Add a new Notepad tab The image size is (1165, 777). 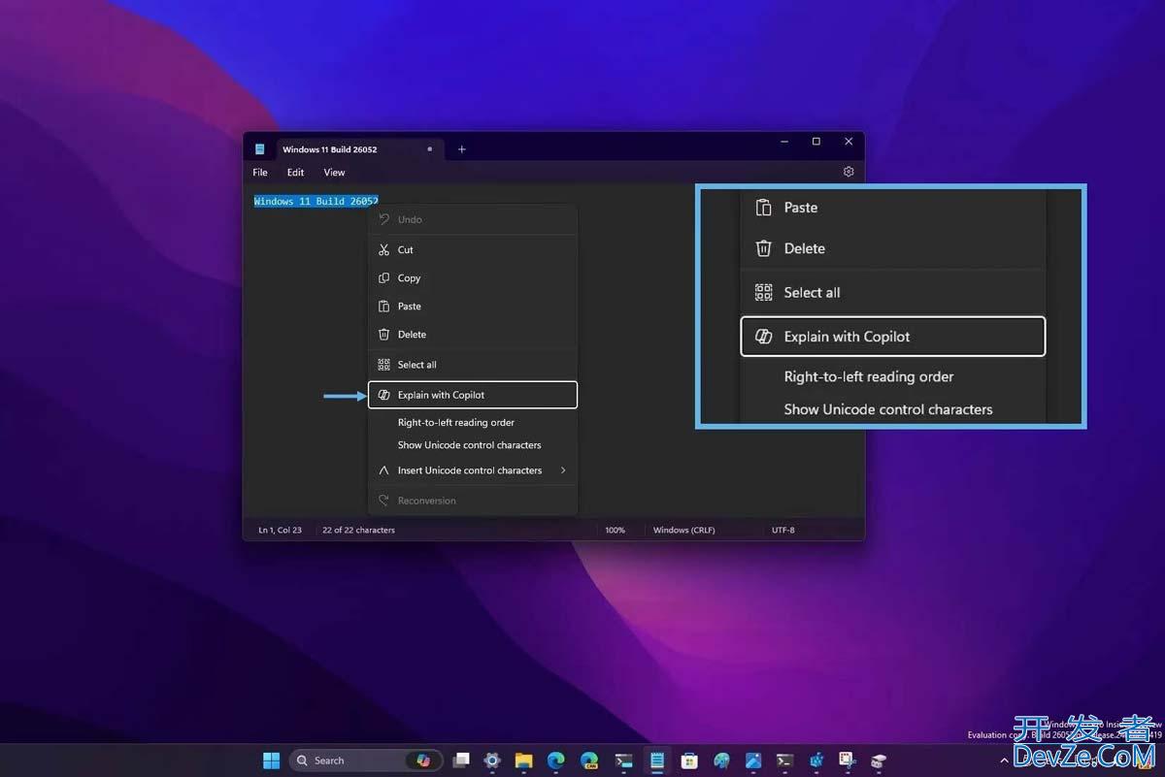(x=462, y=149)
